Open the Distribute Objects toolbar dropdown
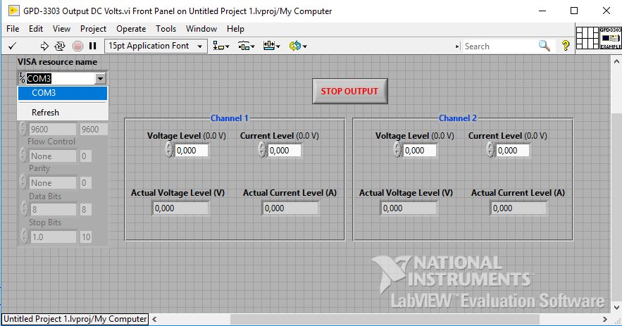Image resolution: width=622 pixels, height=326 pixels. (246, 46)
